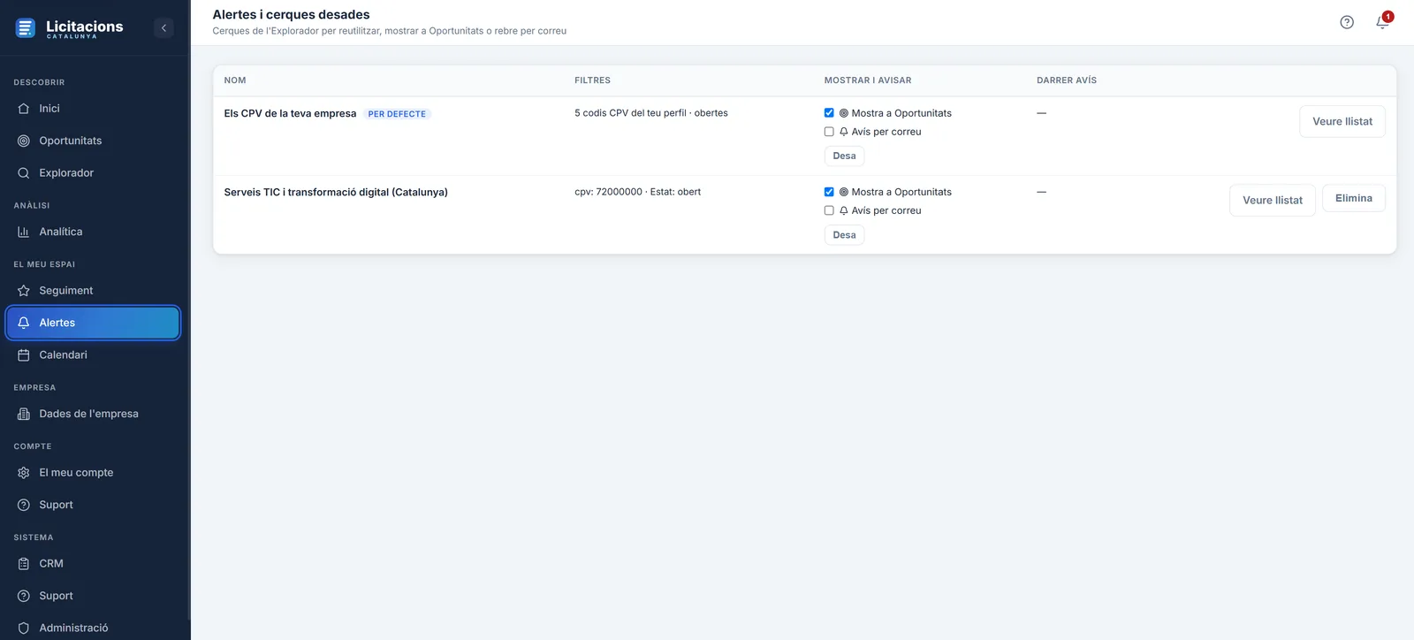
Task: Enable Avís per correu for Serveis TIC
Action: tap(829, 210)
